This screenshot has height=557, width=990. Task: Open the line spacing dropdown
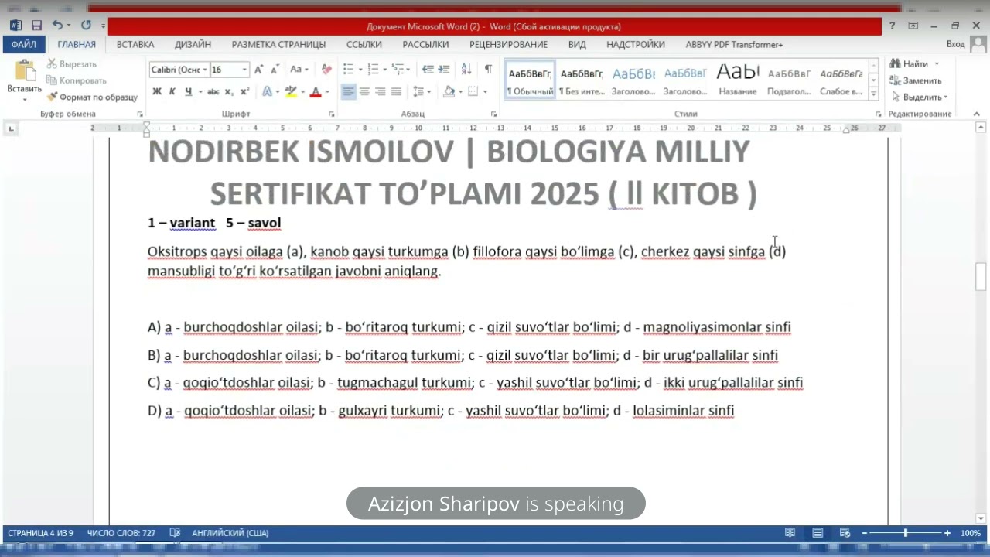422,92
